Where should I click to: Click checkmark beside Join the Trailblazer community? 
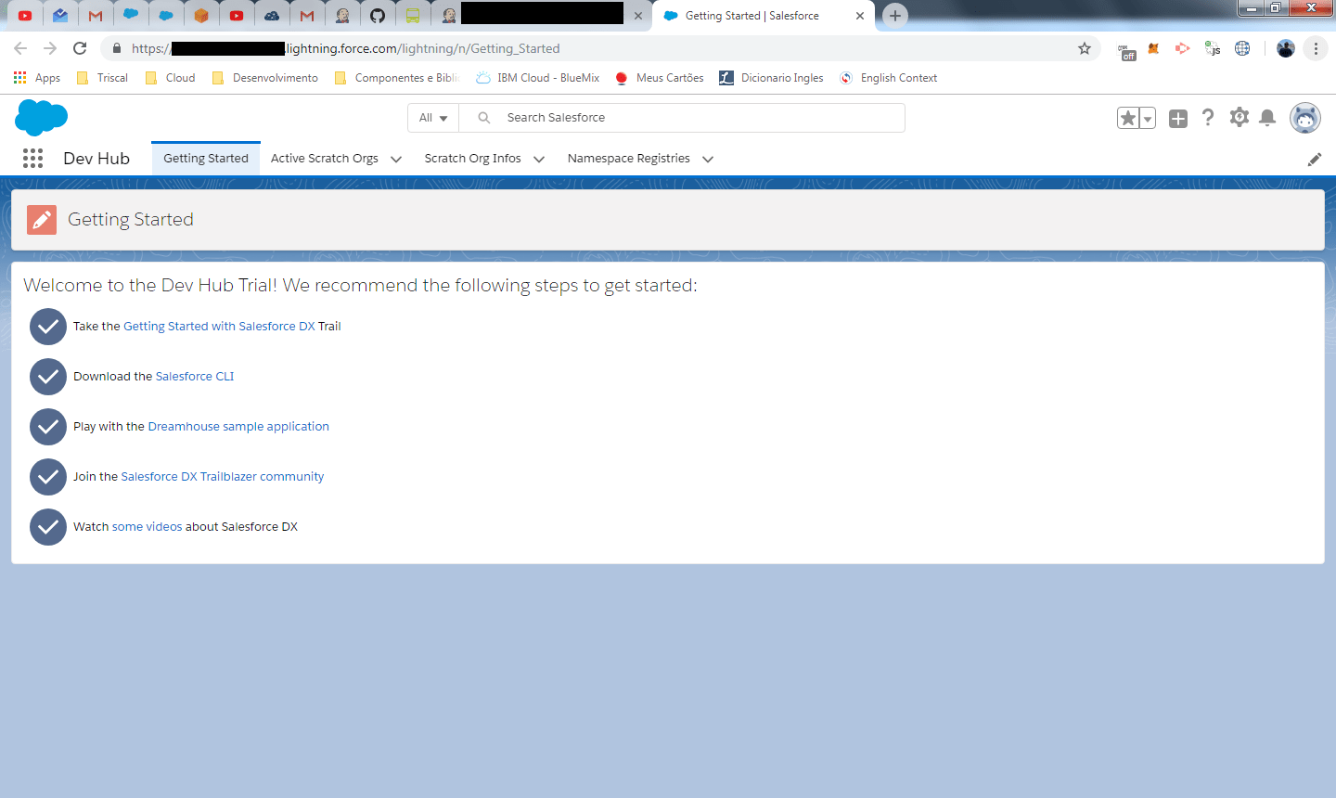[x=48, y=477]
